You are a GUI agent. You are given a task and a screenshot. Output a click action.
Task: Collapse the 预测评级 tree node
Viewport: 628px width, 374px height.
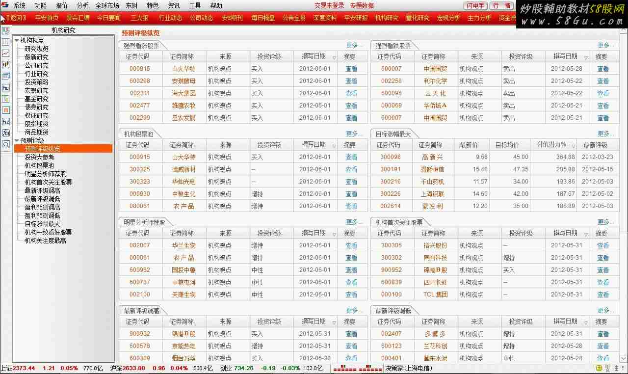click(17, 140)
